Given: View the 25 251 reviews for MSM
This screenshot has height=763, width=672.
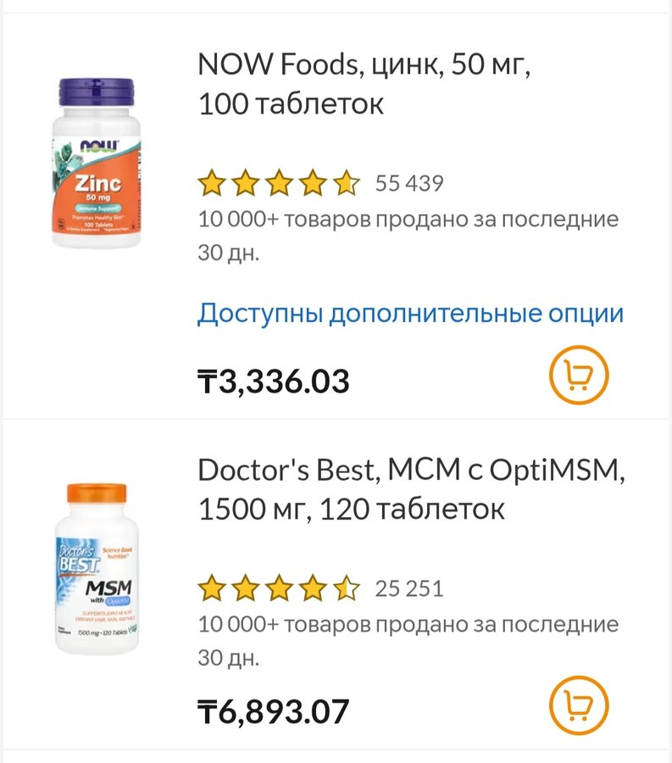Looking at the screenshot, I should coord(409,588).
